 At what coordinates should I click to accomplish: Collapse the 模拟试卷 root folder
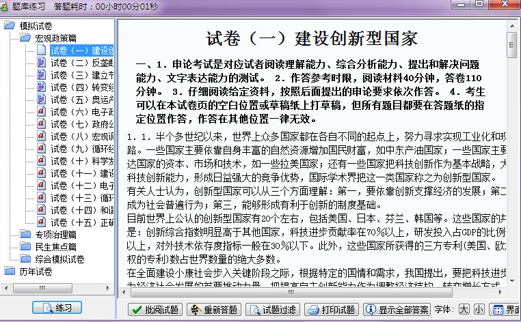36,26
